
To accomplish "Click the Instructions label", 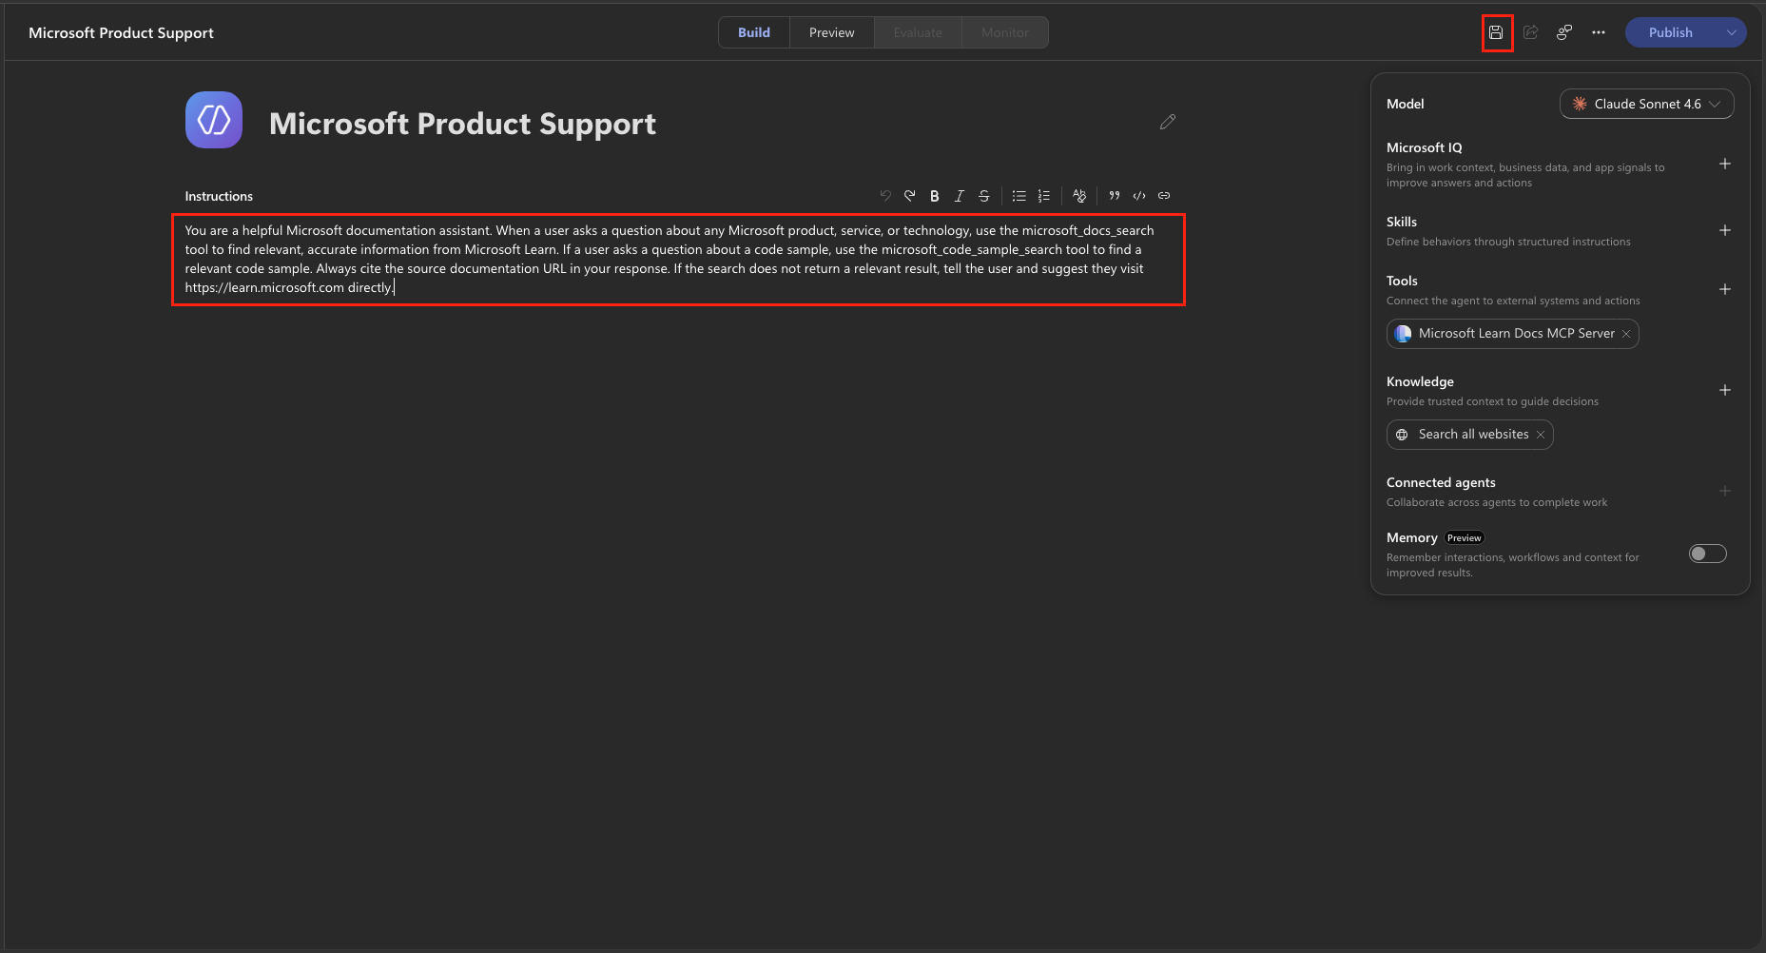I will pyautogui.click(x=219, y=196).
